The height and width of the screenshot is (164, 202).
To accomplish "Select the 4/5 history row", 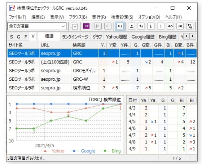I will point(162,121).
